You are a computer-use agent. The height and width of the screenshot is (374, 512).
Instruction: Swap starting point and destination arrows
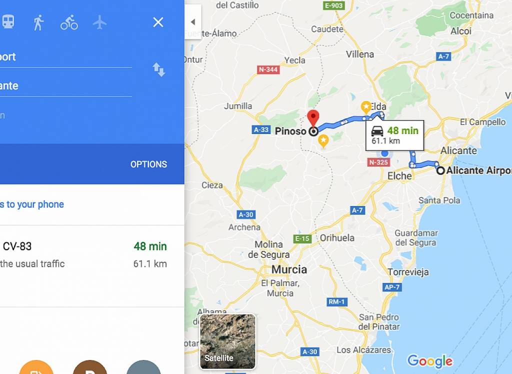tap(158, 69)
